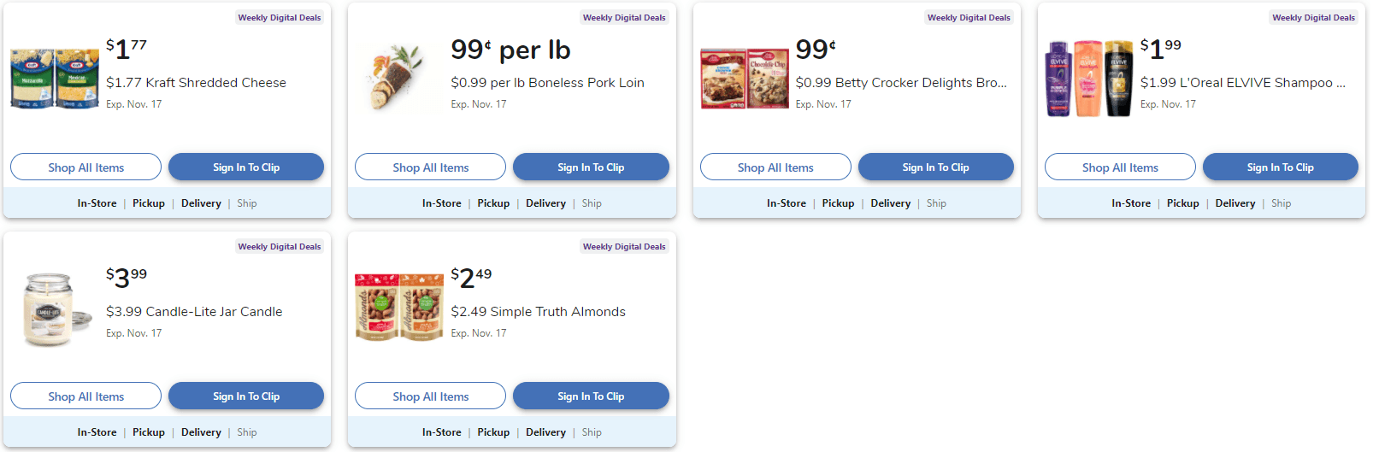
Task: Open the L'Oreal ELVIVE Shampoo product image
Action: click(1089, 79)
